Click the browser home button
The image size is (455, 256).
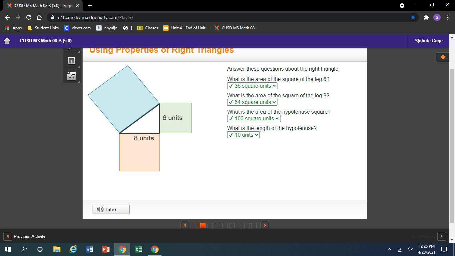39,17
